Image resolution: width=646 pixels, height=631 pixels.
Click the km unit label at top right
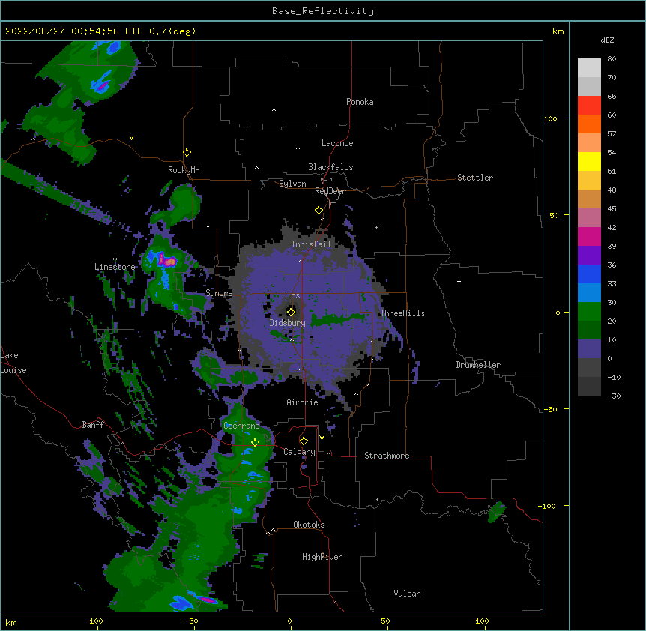coord(558,31)
